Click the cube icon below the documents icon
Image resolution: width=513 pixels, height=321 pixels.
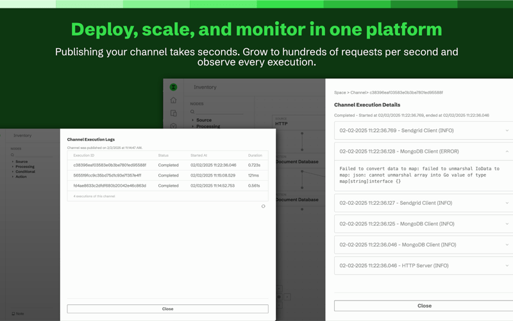click(173, 126)
